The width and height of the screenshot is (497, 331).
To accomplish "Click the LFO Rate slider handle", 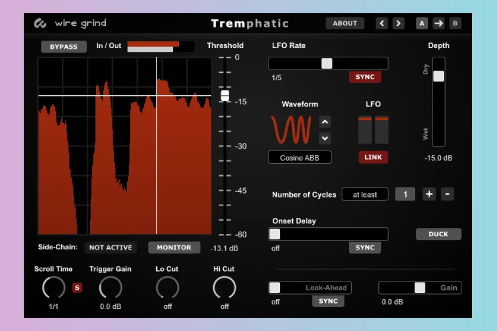I will [327, 63].
